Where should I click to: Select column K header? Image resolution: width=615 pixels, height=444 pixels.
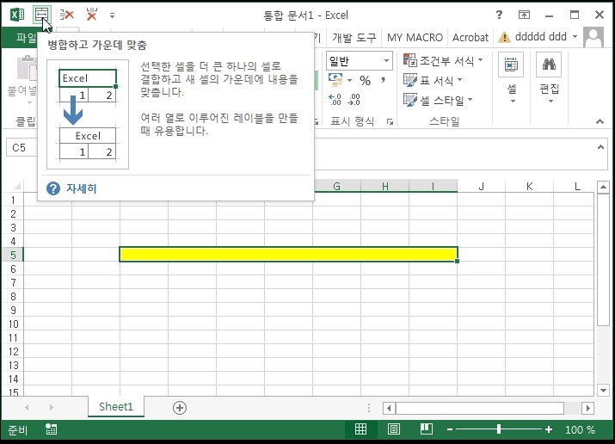click(530, 187)
